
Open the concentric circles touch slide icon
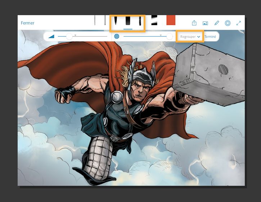click(228, 23)
